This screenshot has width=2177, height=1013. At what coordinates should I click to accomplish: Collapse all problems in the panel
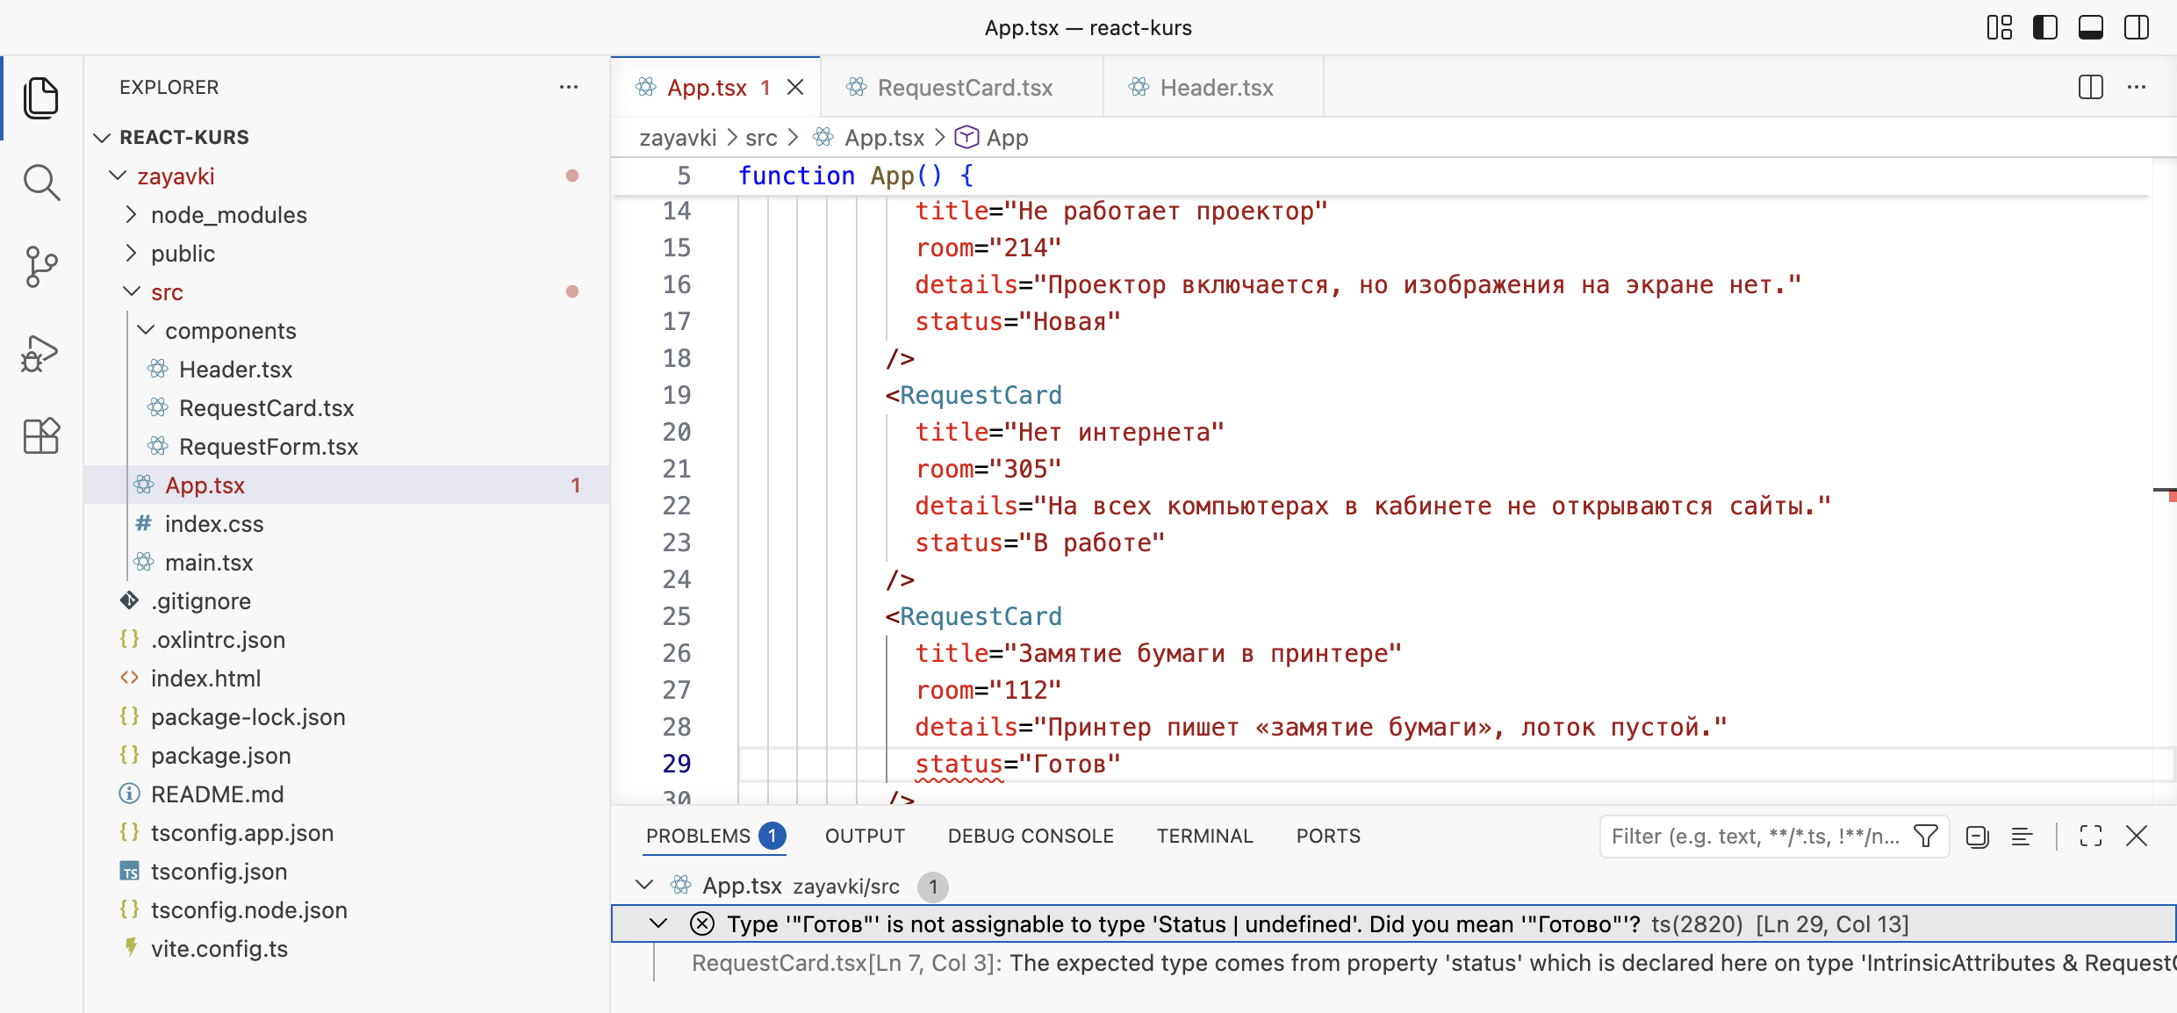(1978, 836)
